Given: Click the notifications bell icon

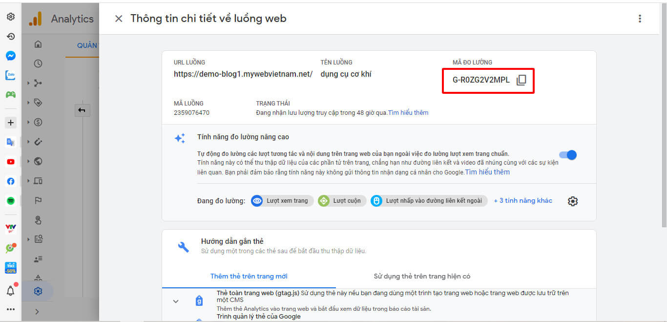Looking at the screenshot, I should (10, 291).
